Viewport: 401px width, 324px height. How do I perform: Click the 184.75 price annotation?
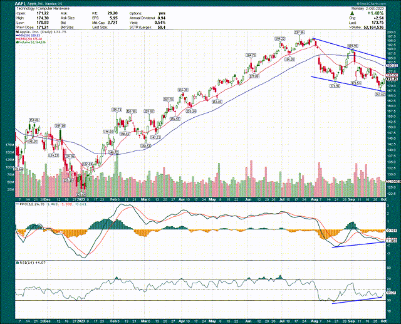[x=251, y=55]
